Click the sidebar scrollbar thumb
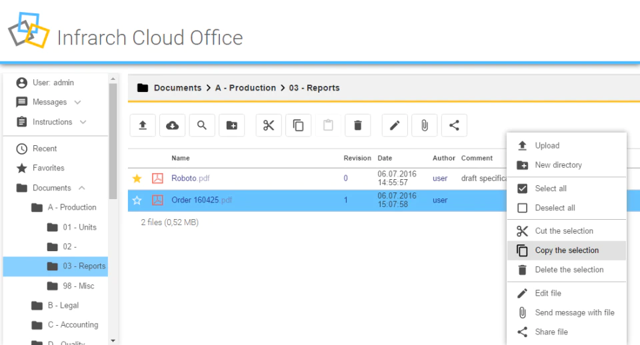640x345 pixels. [113, 141]
